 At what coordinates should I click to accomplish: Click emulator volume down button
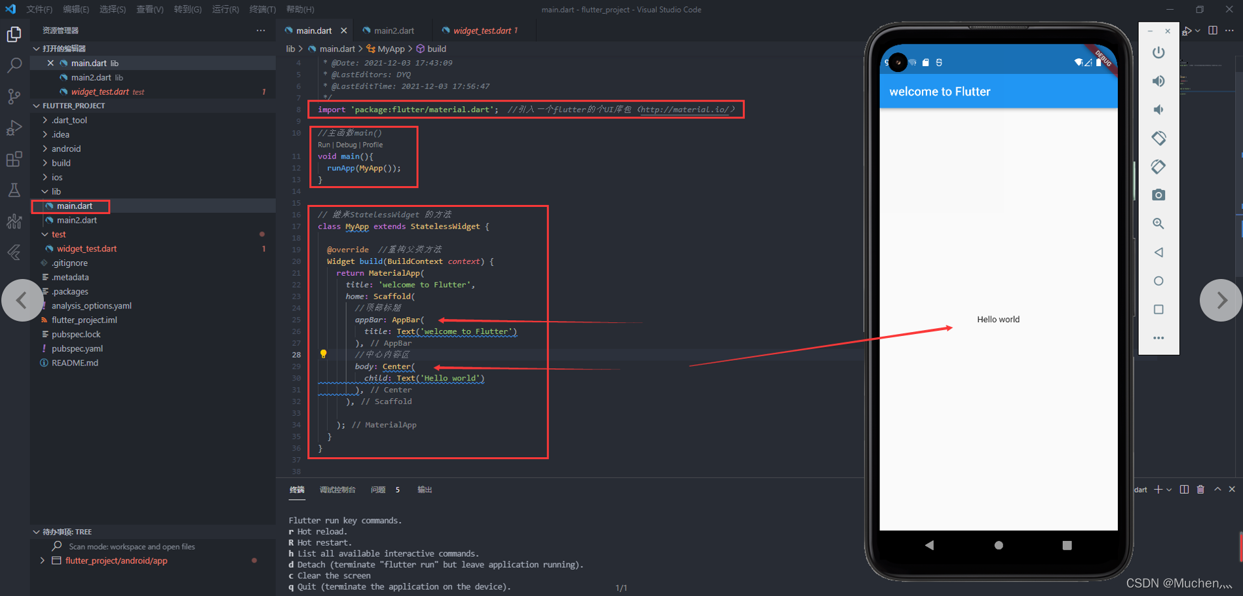pos(1158,109)
